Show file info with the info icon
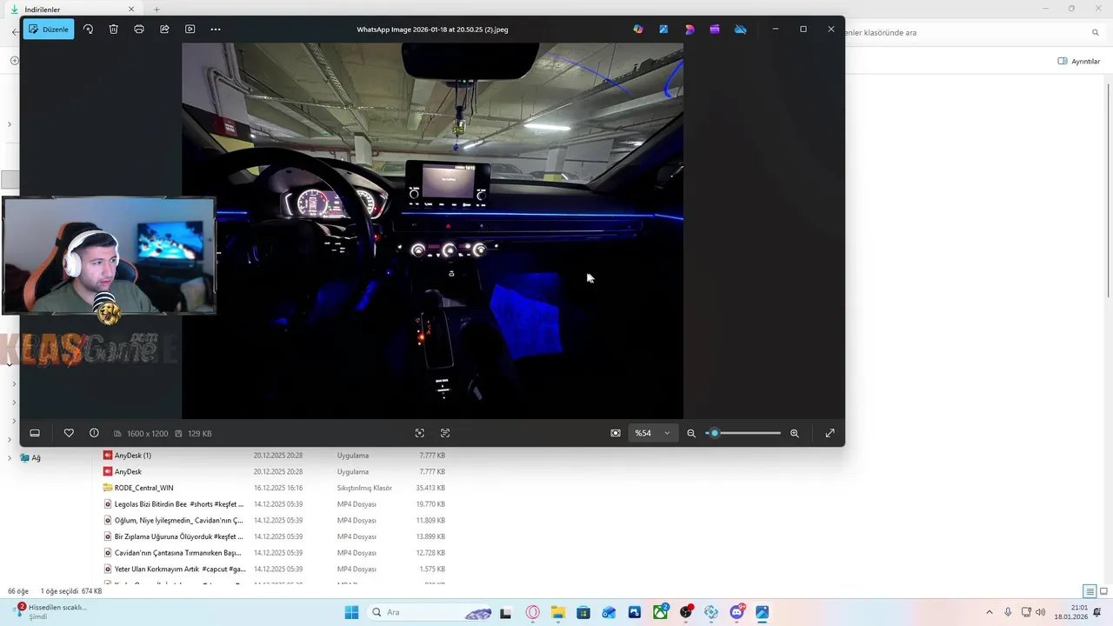This screenshot has height=626, width=1113. point(94,433)
